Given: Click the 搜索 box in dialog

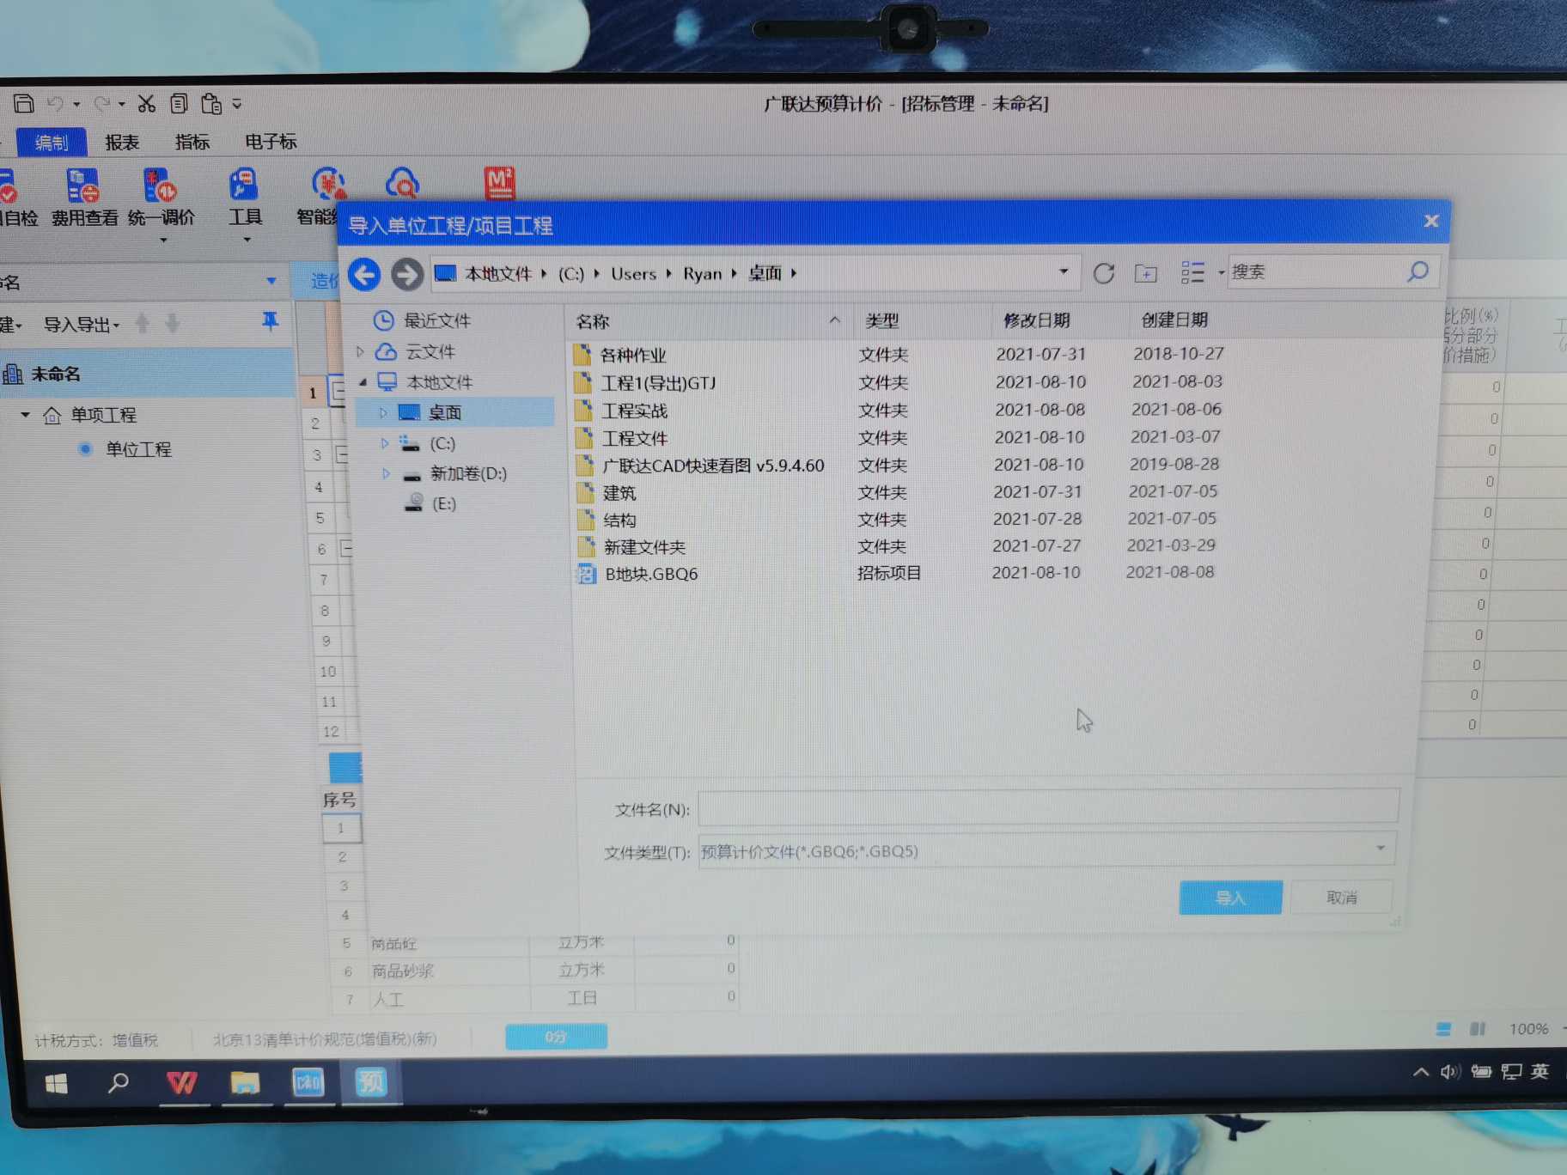Looking at the screenshot, I should tap(1316, 271).
